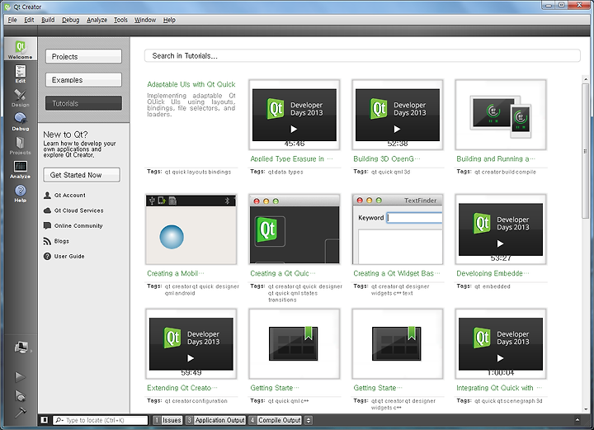Open Creating a Mobil tutorial thumbnail
The image size is (594, 430).
click(191, 229)
